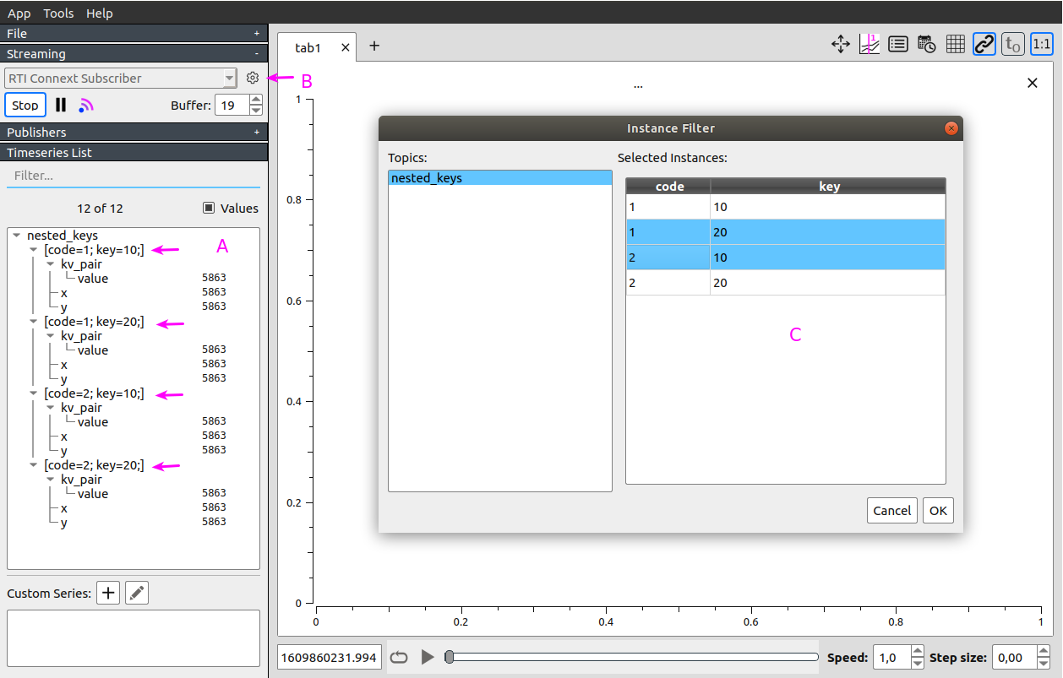Collapse the [code=1; key=10;] tree branch
Screen dimensions: 1063x678
pos(33,249)
